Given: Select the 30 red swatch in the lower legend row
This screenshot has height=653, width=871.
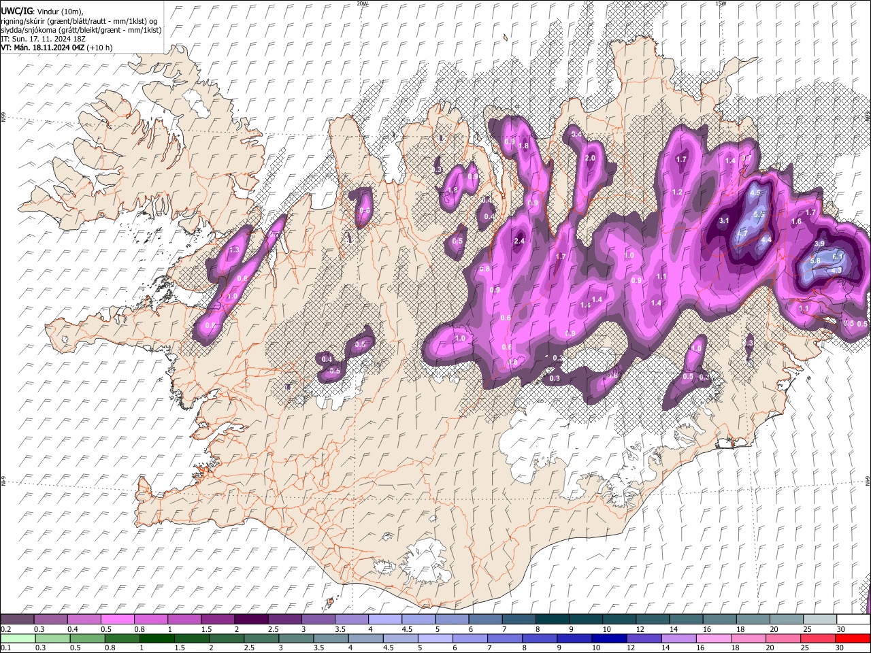Looking at the screenshot, I should [853, 638].
